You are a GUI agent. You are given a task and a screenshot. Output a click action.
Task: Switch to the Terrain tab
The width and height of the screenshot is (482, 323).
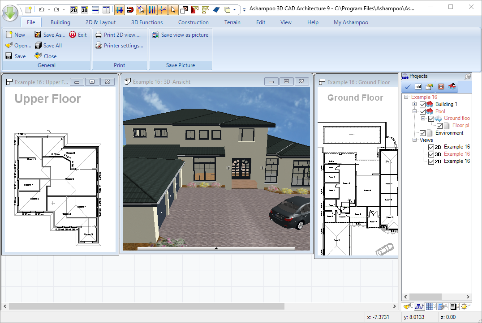[x=232, y=22]
